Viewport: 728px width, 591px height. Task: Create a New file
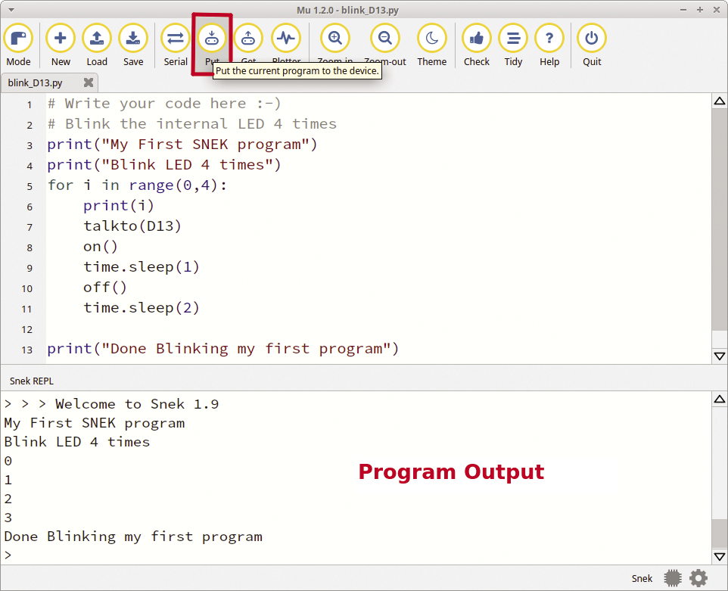click(x=61, y=45)
